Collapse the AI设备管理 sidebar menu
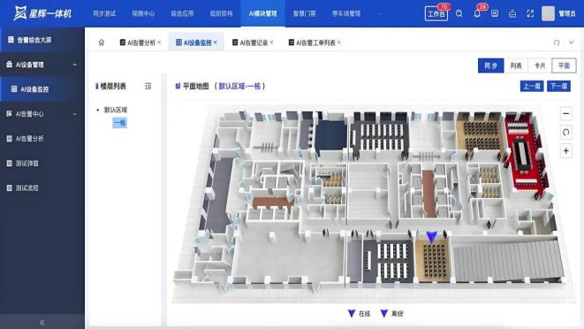 pyautogui.click(x=74, y=65)
